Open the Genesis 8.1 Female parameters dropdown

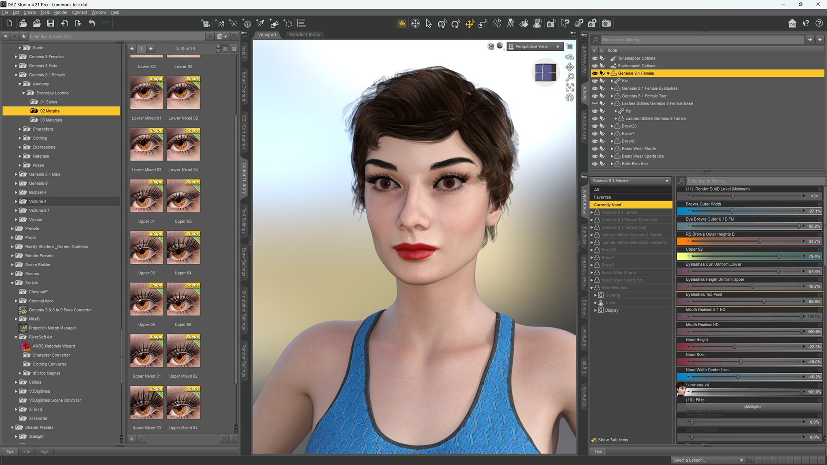[x=630, y=181]
